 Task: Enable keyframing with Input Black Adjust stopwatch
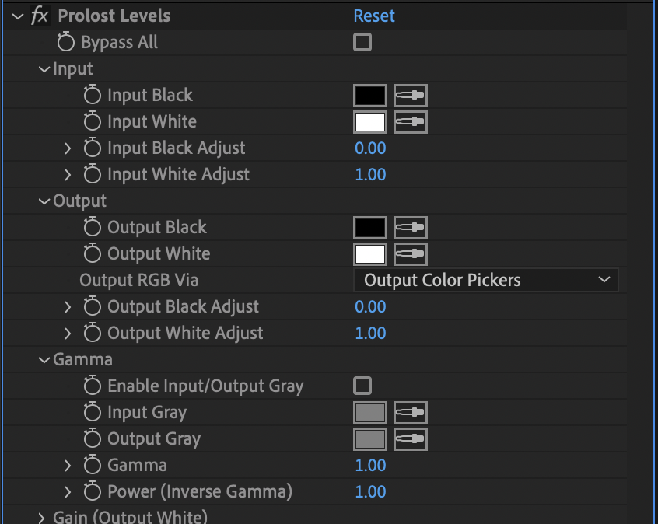point(93,148)
